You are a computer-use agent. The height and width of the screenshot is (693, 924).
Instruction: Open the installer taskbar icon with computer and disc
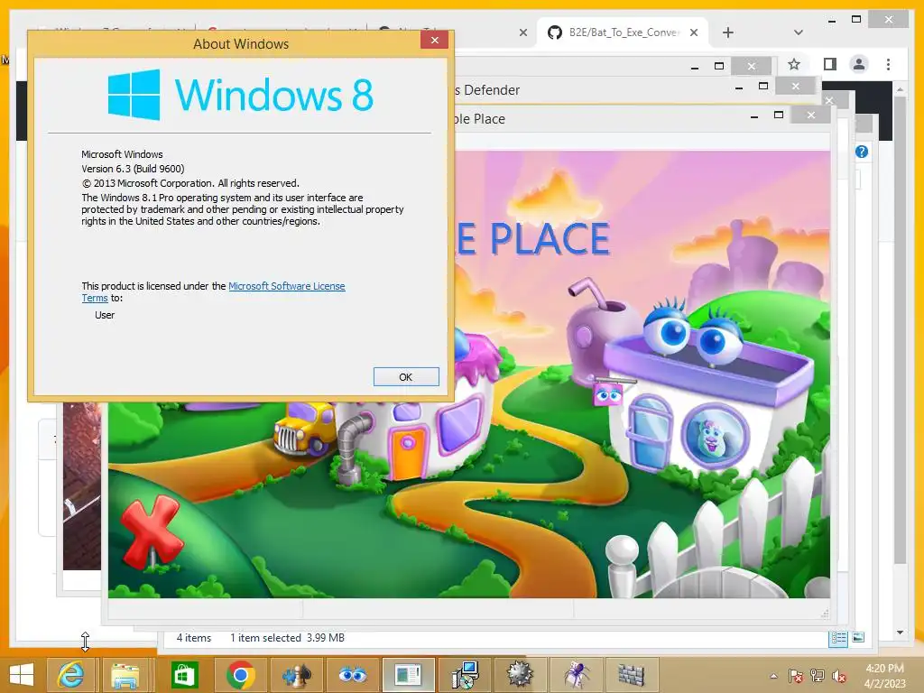[x=465, y=675]
